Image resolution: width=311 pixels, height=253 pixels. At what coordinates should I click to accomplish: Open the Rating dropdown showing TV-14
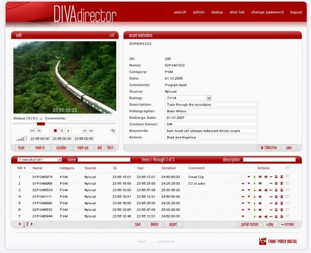pos(188,98)
